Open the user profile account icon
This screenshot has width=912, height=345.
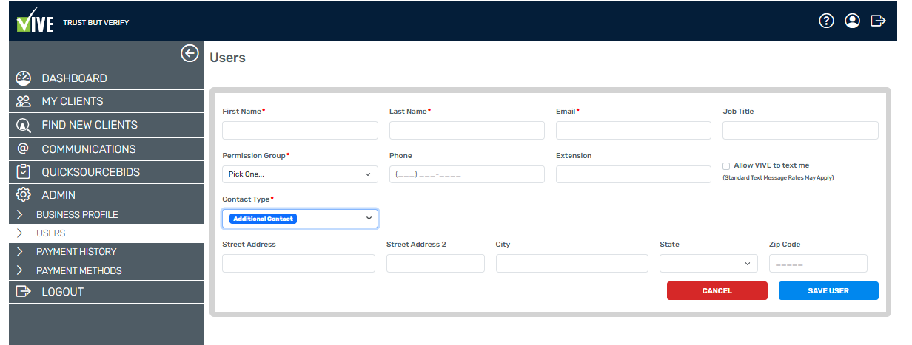(x=853, y=21)
